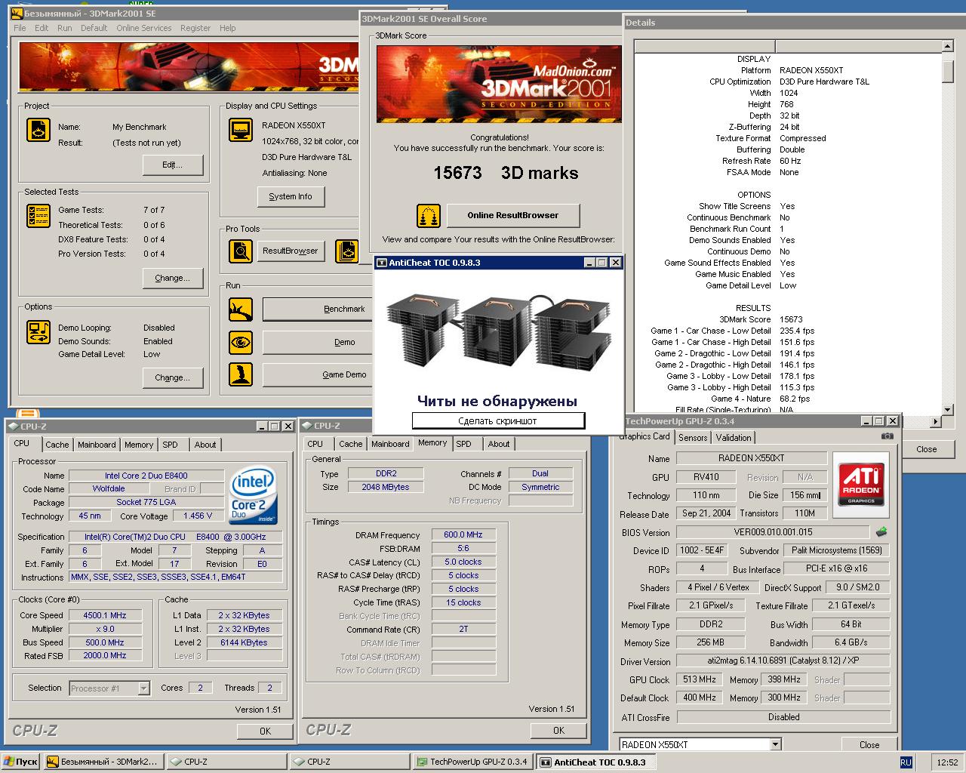Expand the RADEON X550XT GPU dropdown

(775, 744)
